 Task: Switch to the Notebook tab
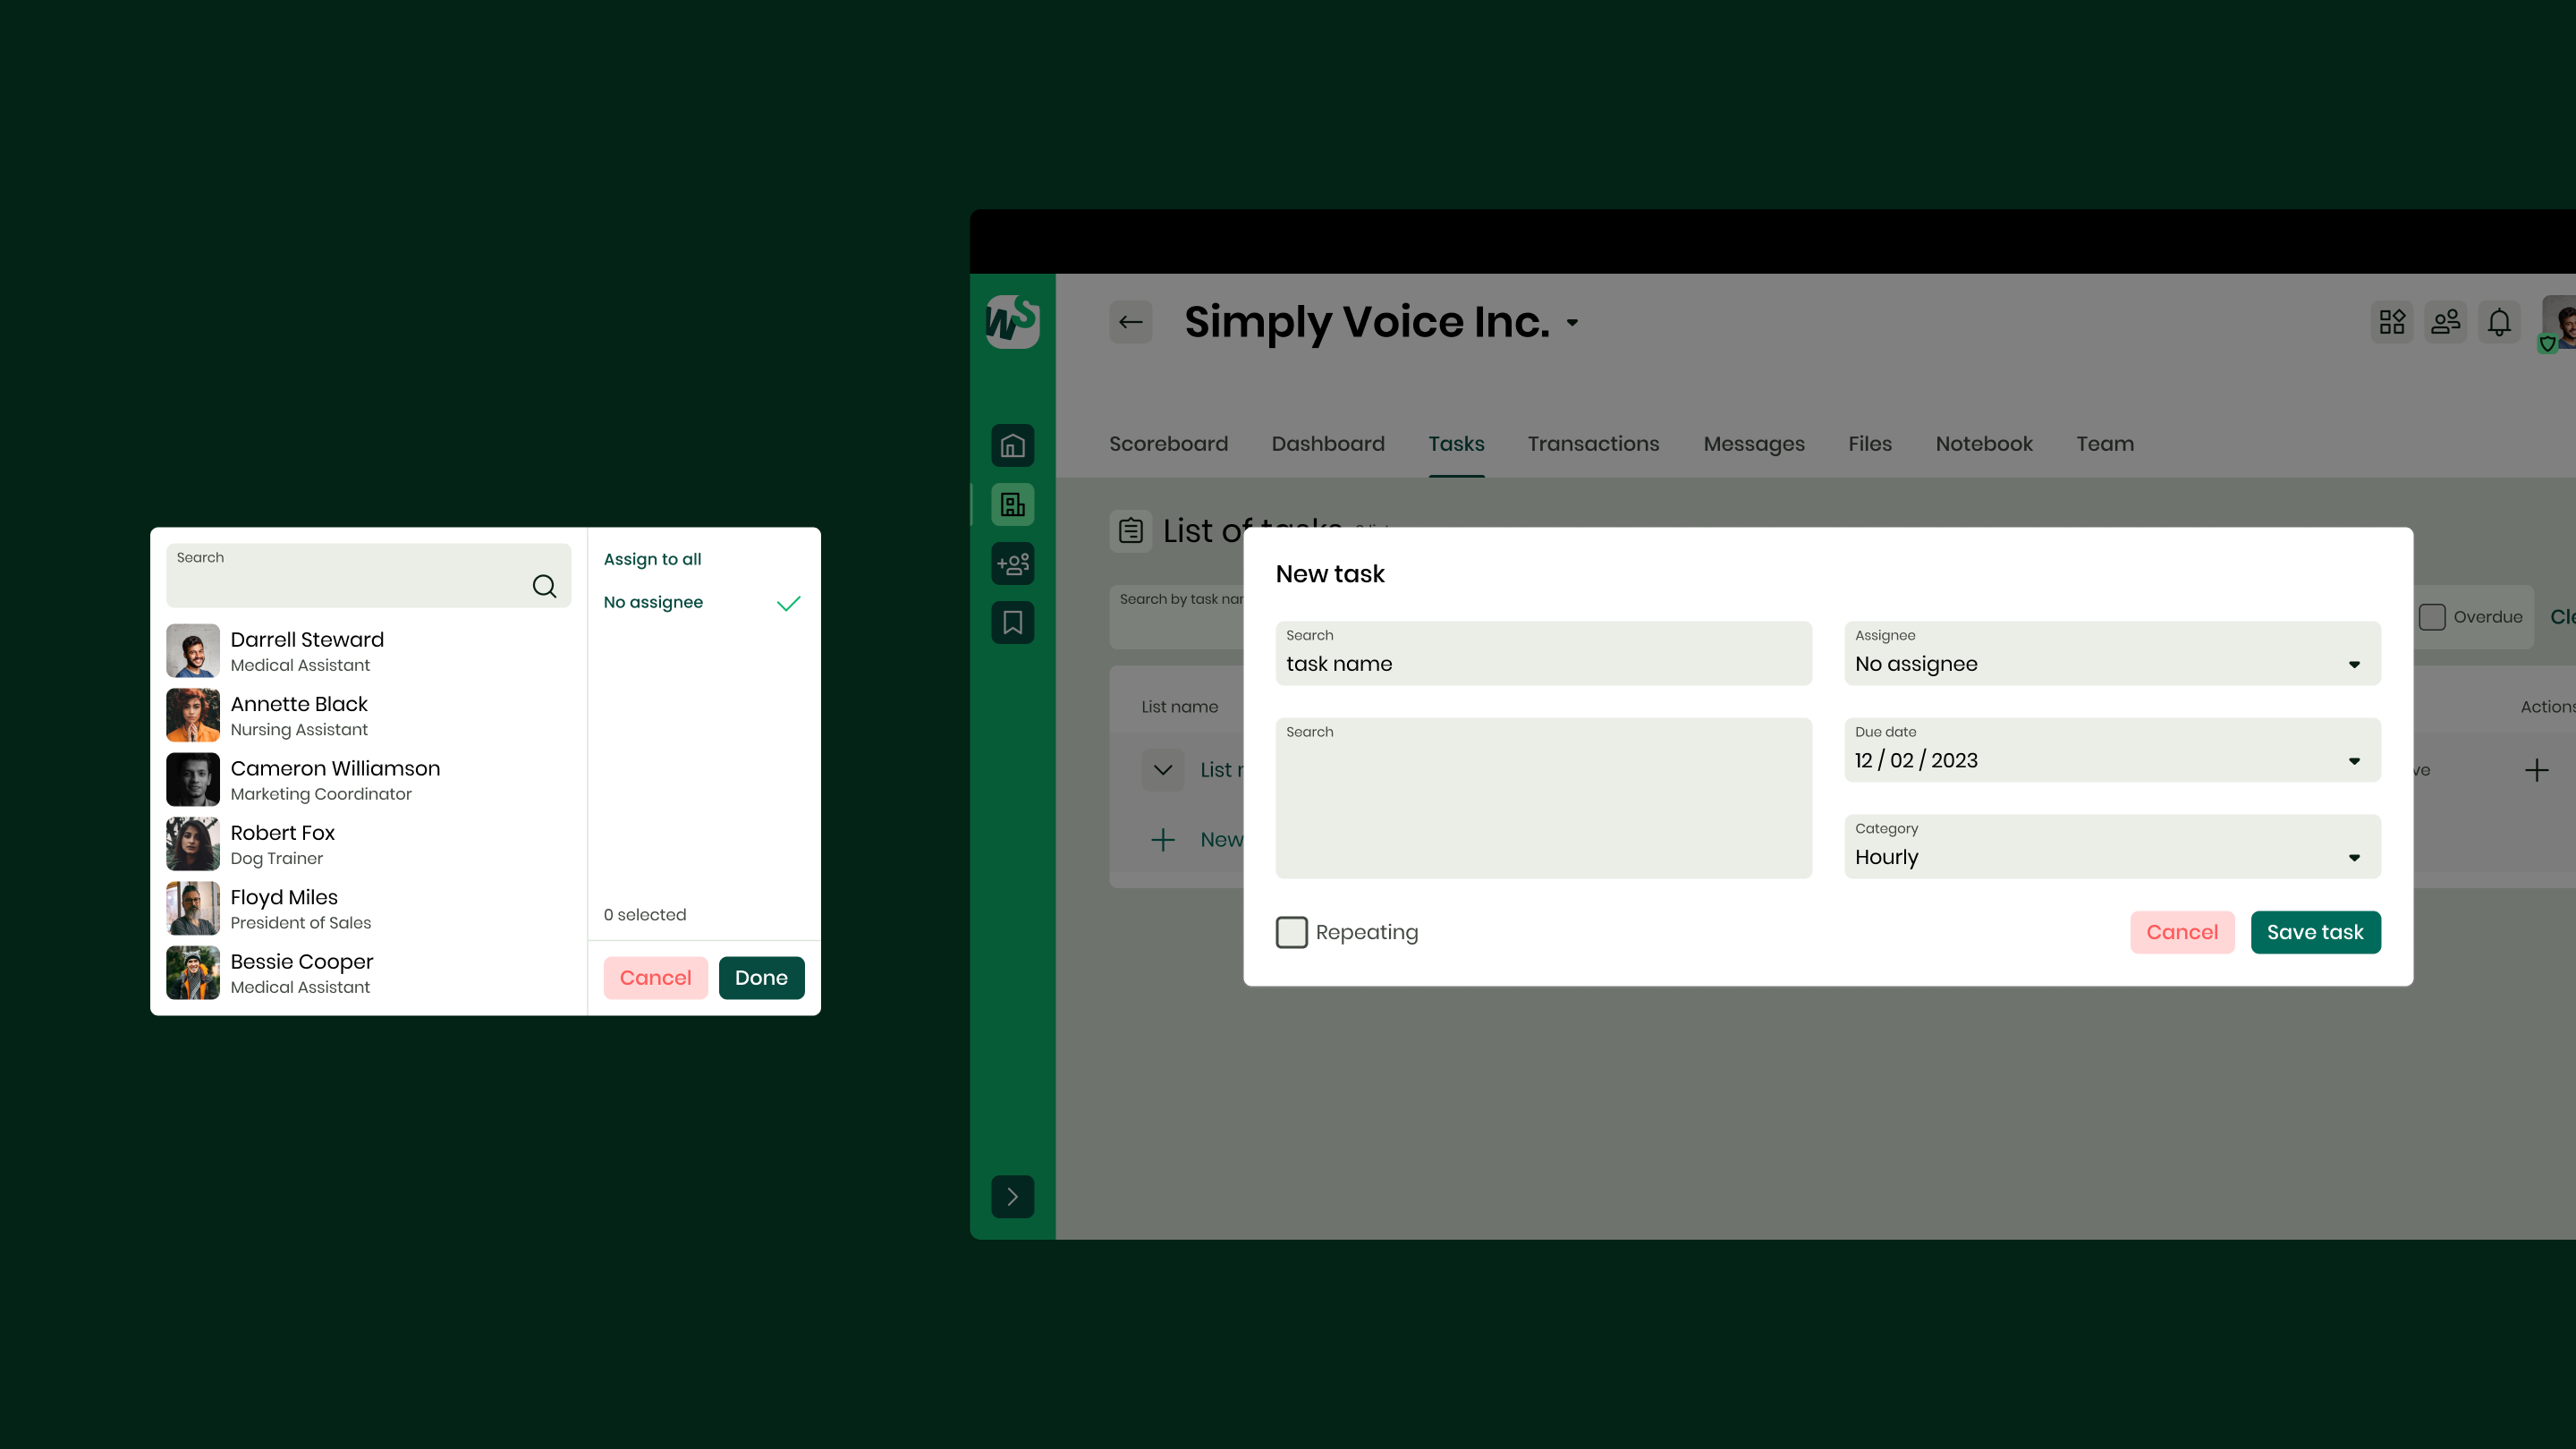[1984, 444]
